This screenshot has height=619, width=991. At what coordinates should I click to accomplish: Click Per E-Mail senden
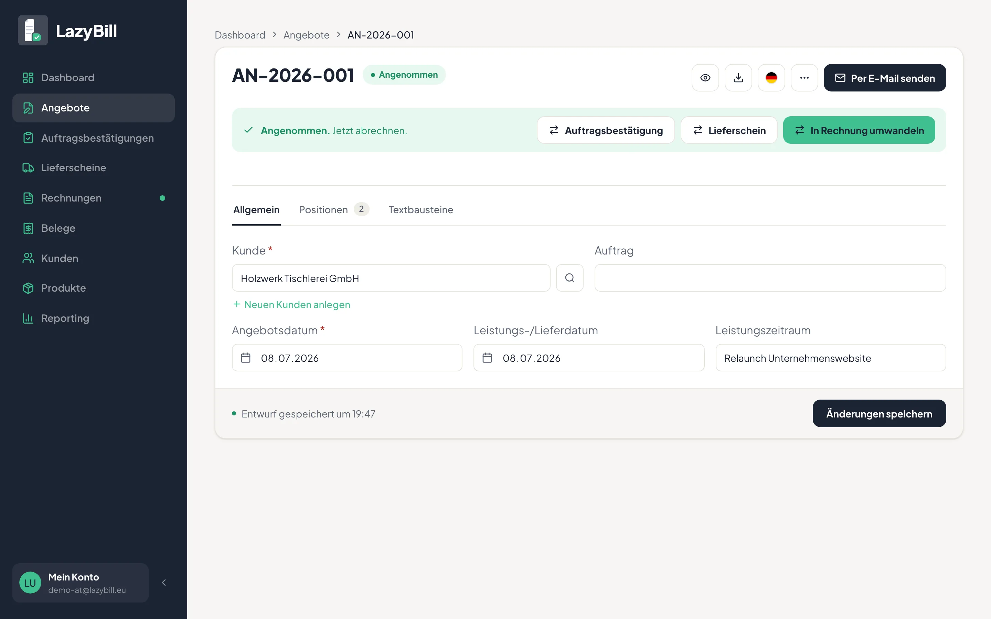coord(885,78)
